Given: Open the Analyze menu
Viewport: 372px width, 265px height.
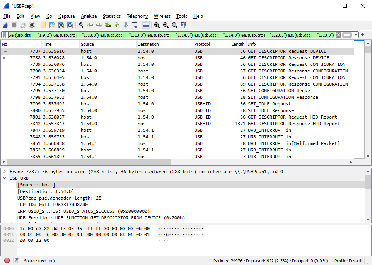Looking at the screenshot, I should pyautogui.click(x=89, y=16).
